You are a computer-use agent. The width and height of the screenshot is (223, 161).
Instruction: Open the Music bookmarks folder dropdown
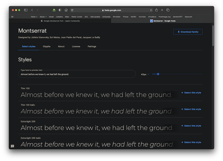click(x=43, y=16)
